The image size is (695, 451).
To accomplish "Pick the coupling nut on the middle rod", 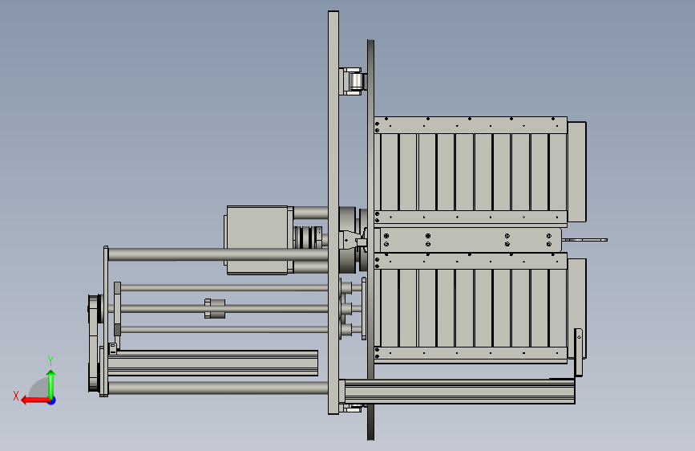I will tap(215, 308).
